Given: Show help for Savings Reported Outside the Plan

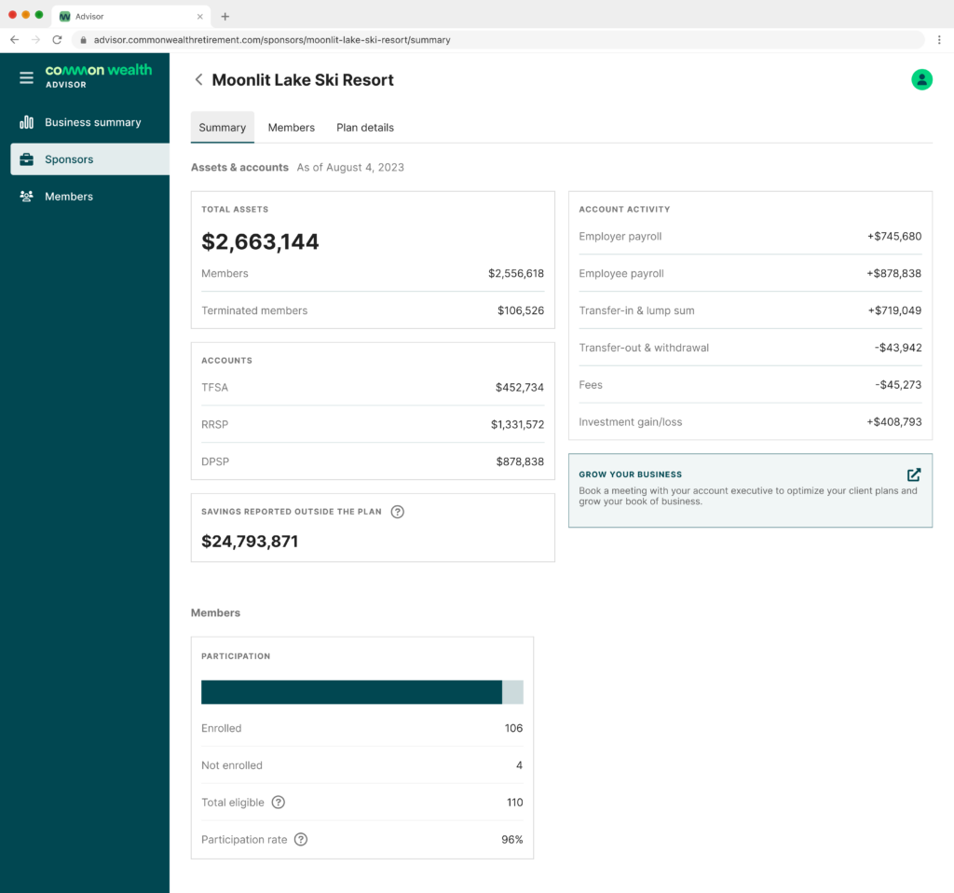Looking at the screenshot, I should tap(397, 512).
